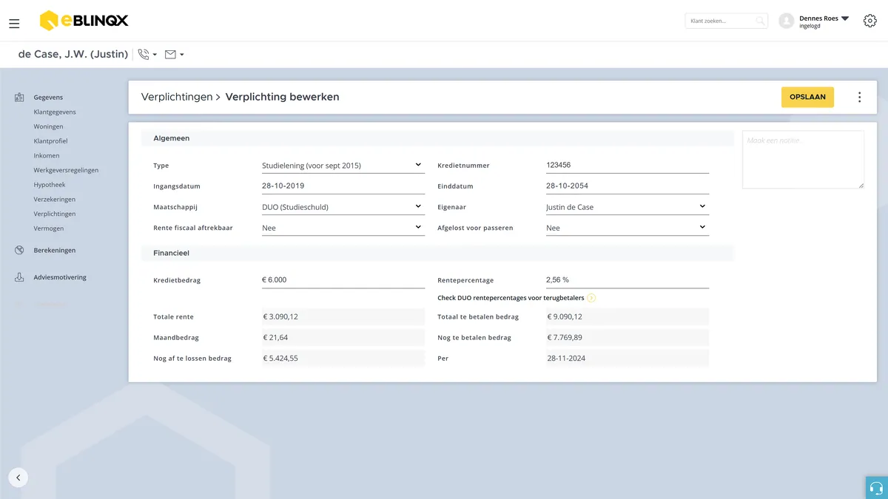The height and width of the screenshot is (499, 888).
Task: Open the Afgelost voor passeren dropdown
Action: point(627,228)
